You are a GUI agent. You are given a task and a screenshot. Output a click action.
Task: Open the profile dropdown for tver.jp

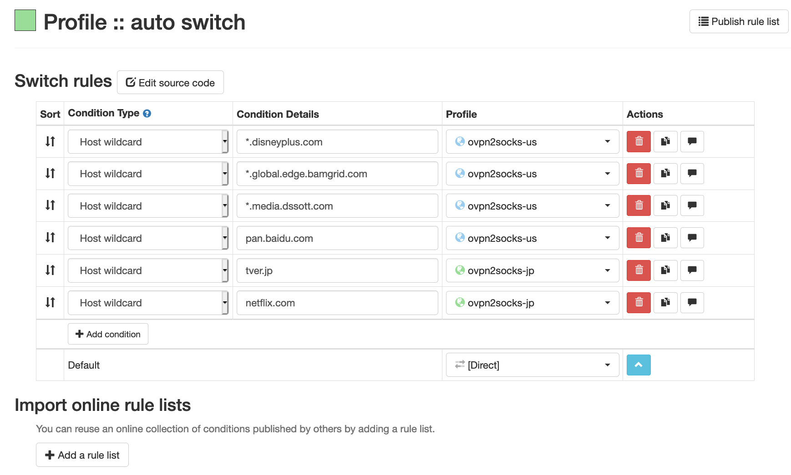point(532,270)
